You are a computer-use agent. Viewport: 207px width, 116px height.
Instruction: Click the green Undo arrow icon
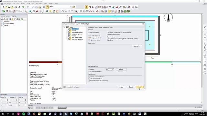point(23,7)
